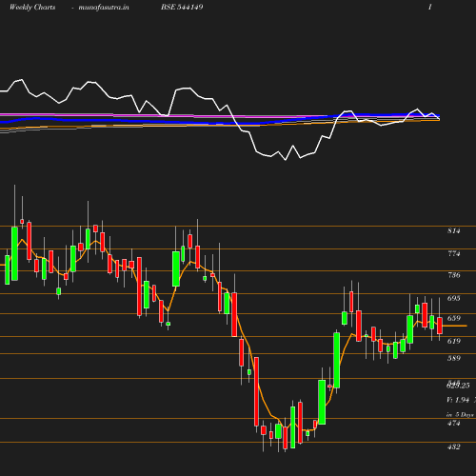Click the last red candlestick on the right
This screenshot has width=476, height=476.
440,326
